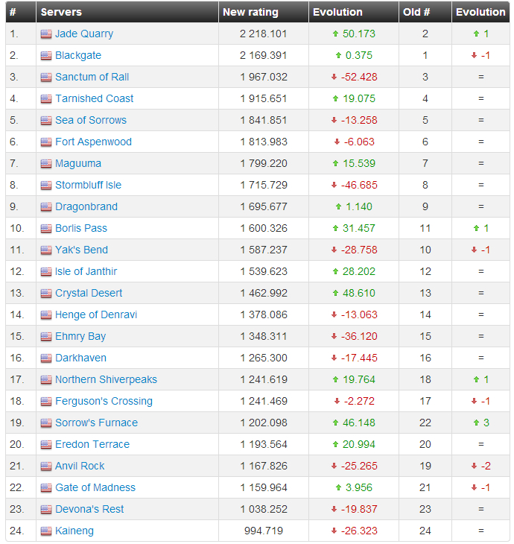This screenshot has height=544, width=514.
Task: Sort by the New rating column header
Action: click(x=264, y=12)
